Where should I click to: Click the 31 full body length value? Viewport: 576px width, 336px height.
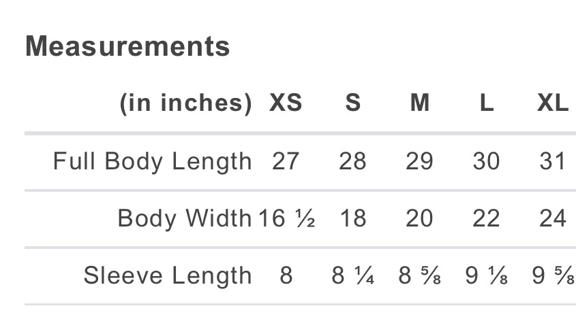pyautogui.click(x=553, y=161)
